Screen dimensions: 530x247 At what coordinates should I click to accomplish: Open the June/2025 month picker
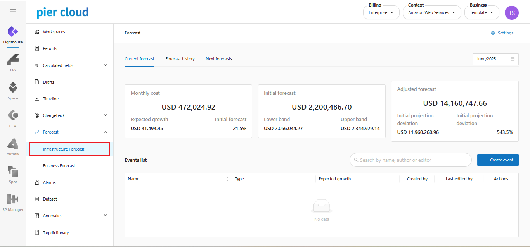(x=495, y=59)
